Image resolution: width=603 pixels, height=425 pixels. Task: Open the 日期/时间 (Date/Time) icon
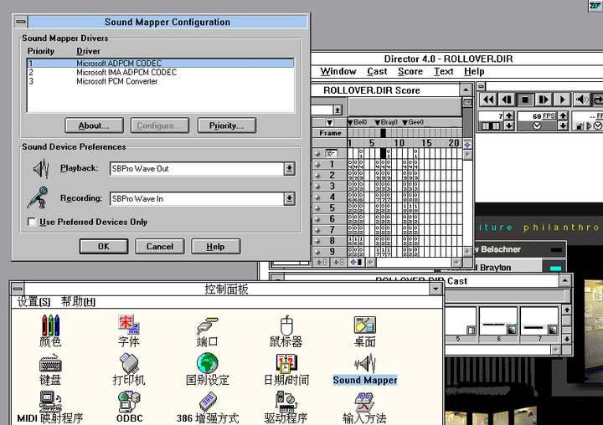286,364
